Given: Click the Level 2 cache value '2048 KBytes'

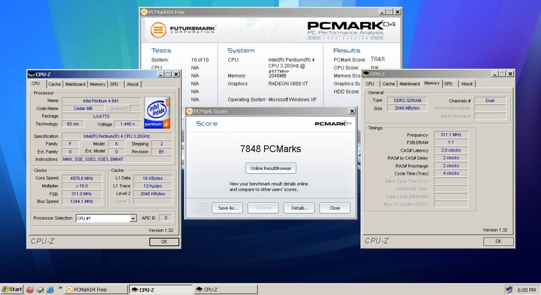Looking at the screenshot, I should pyautogui.click(x=152, y=193).
